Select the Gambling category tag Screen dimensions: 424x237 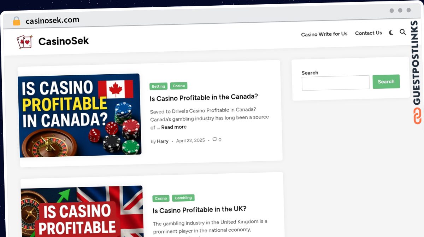pos(183,198)
